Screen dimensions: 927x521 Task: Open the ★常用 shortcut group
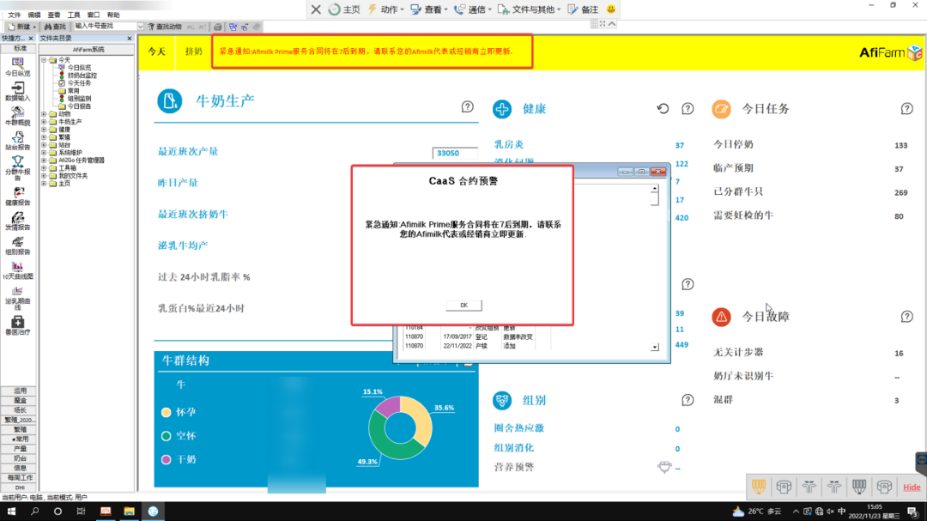click(x=20, y=439)
